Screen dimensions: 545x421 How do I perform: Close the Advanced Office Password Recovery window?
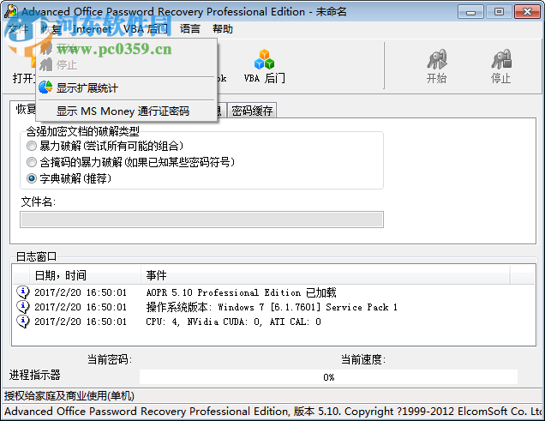(527, 12)
